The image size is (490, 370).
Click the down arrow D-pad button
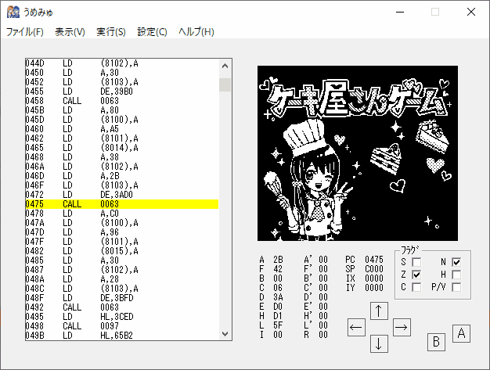pos(379,343)
